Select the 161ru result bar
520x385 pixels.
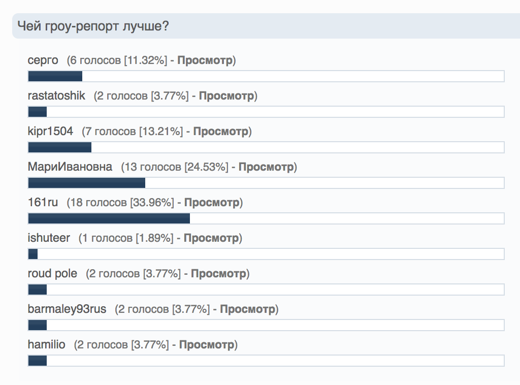(x=266, y=218)
